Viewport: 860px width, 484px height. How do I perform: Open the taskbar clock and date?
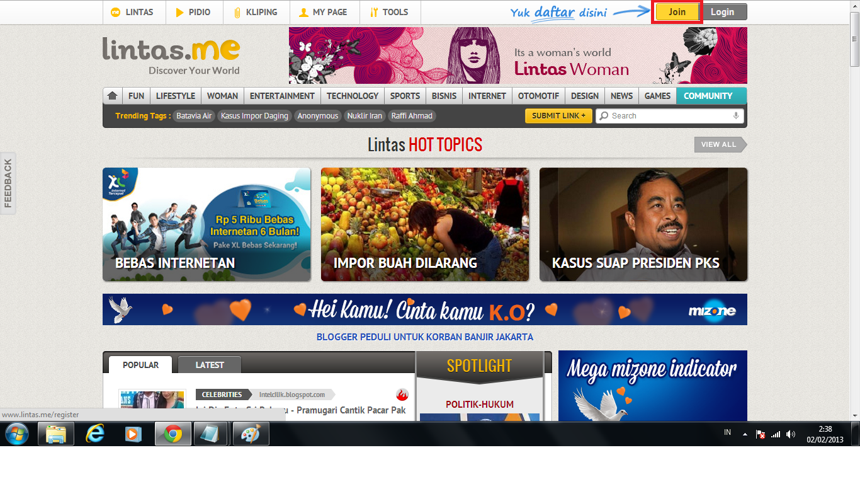tap(825, 434)
